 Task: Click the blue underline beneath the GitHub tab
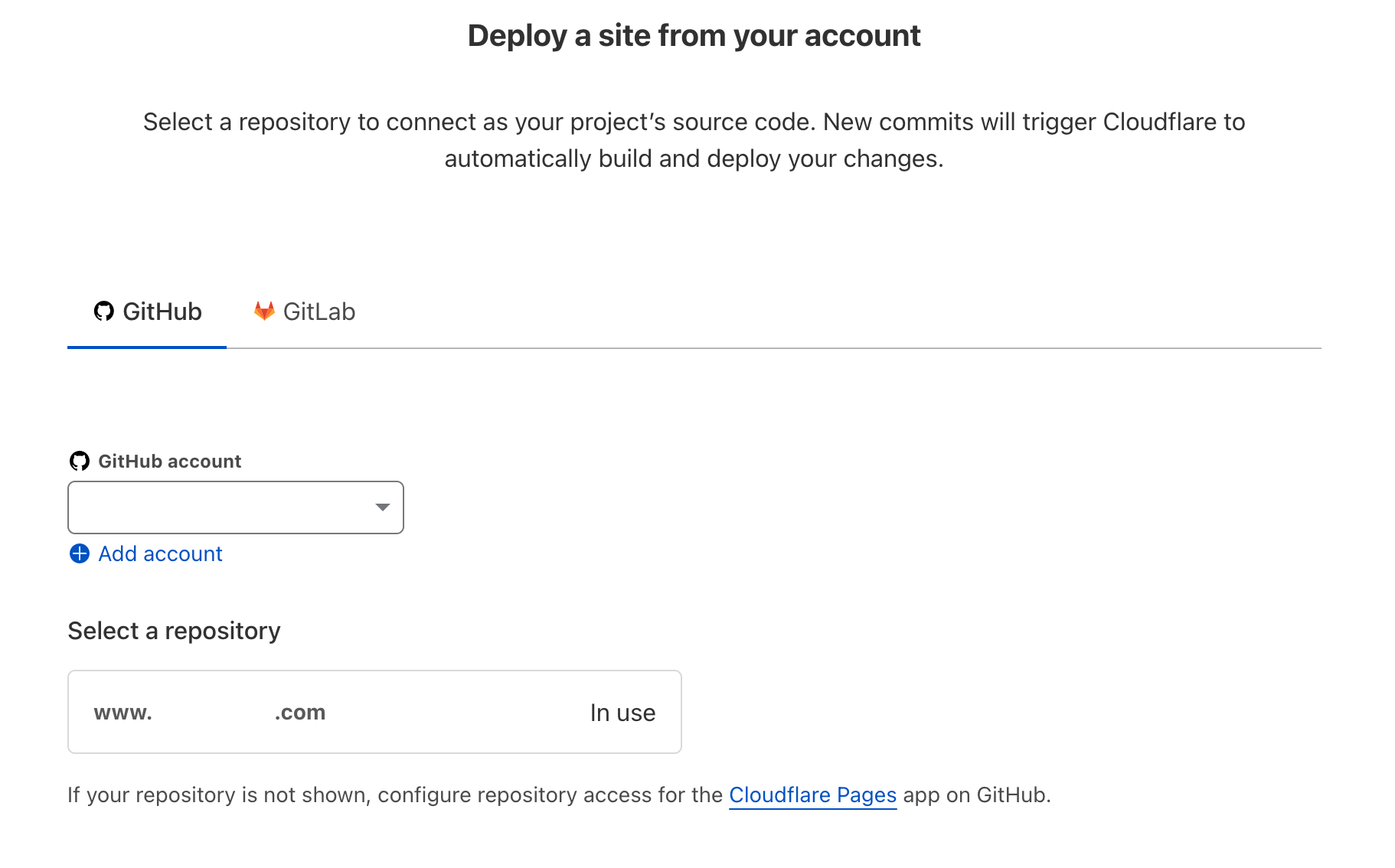coord(147,348)
